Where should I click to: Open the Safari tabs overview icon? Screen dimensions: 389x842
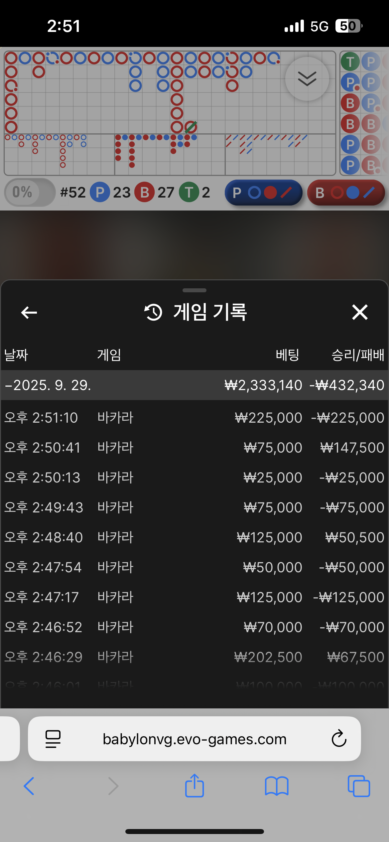pos(358,786)
